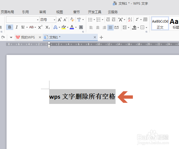Screen dimensions: 179x149
Task: Switch to the 文档1 document tab
Action: click(x=70, y=37)
